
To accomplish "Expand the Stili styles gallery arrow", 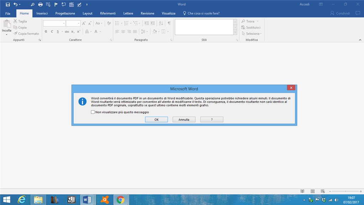I will (235, 33).
